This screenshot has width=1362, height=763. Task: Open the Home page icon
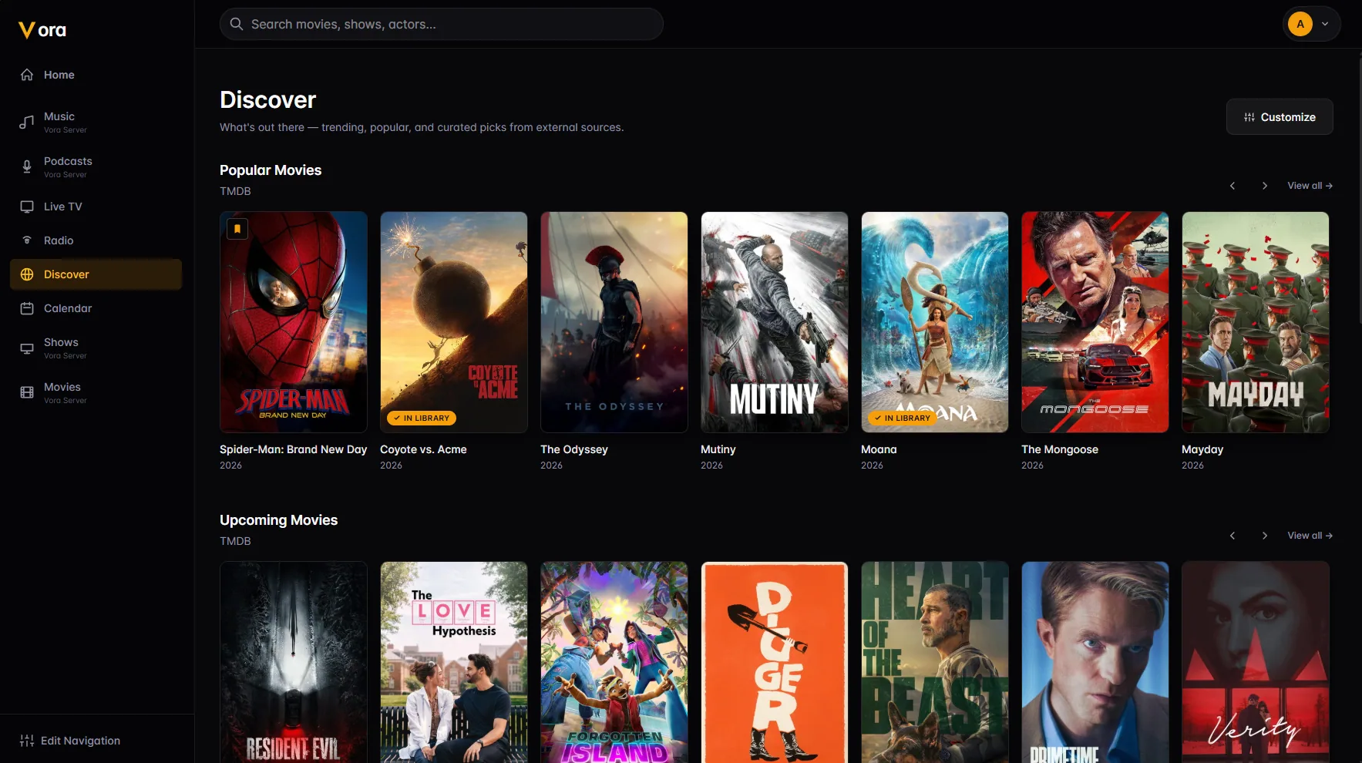click(27, 75)
